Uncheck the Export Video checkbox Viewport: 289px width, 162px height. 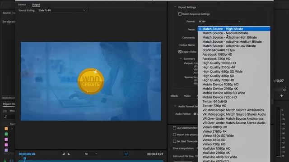[180, 52]
